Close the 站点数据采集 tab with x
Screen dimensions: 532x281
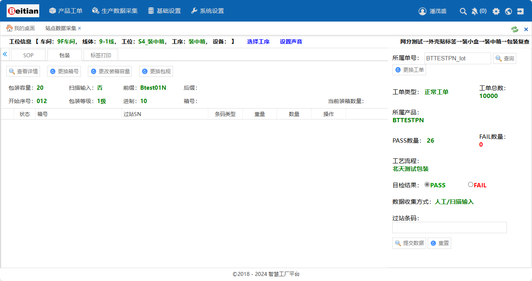(x=80, y=28)
